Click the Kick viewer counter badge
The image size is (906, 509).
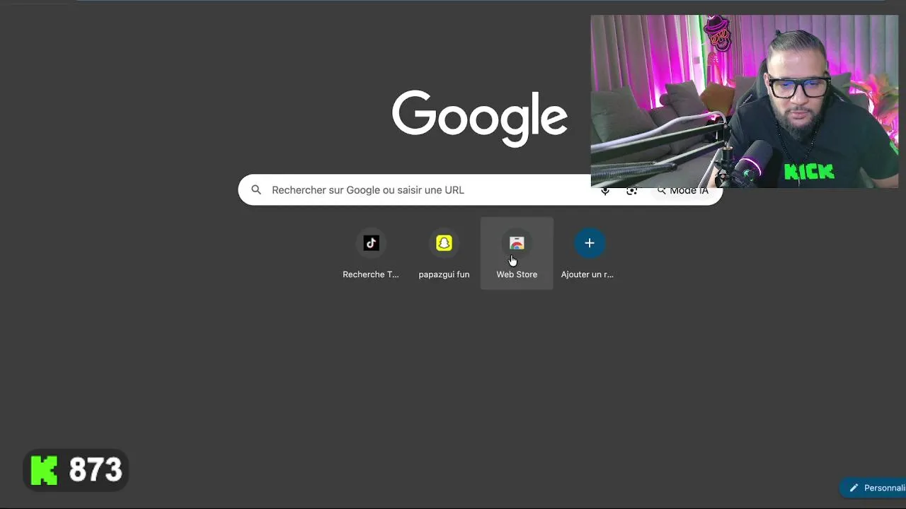[x=76, y=470]
